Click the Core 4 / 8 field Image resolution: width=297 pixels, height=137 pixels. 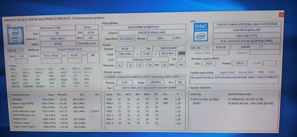(x=22, y=56)
